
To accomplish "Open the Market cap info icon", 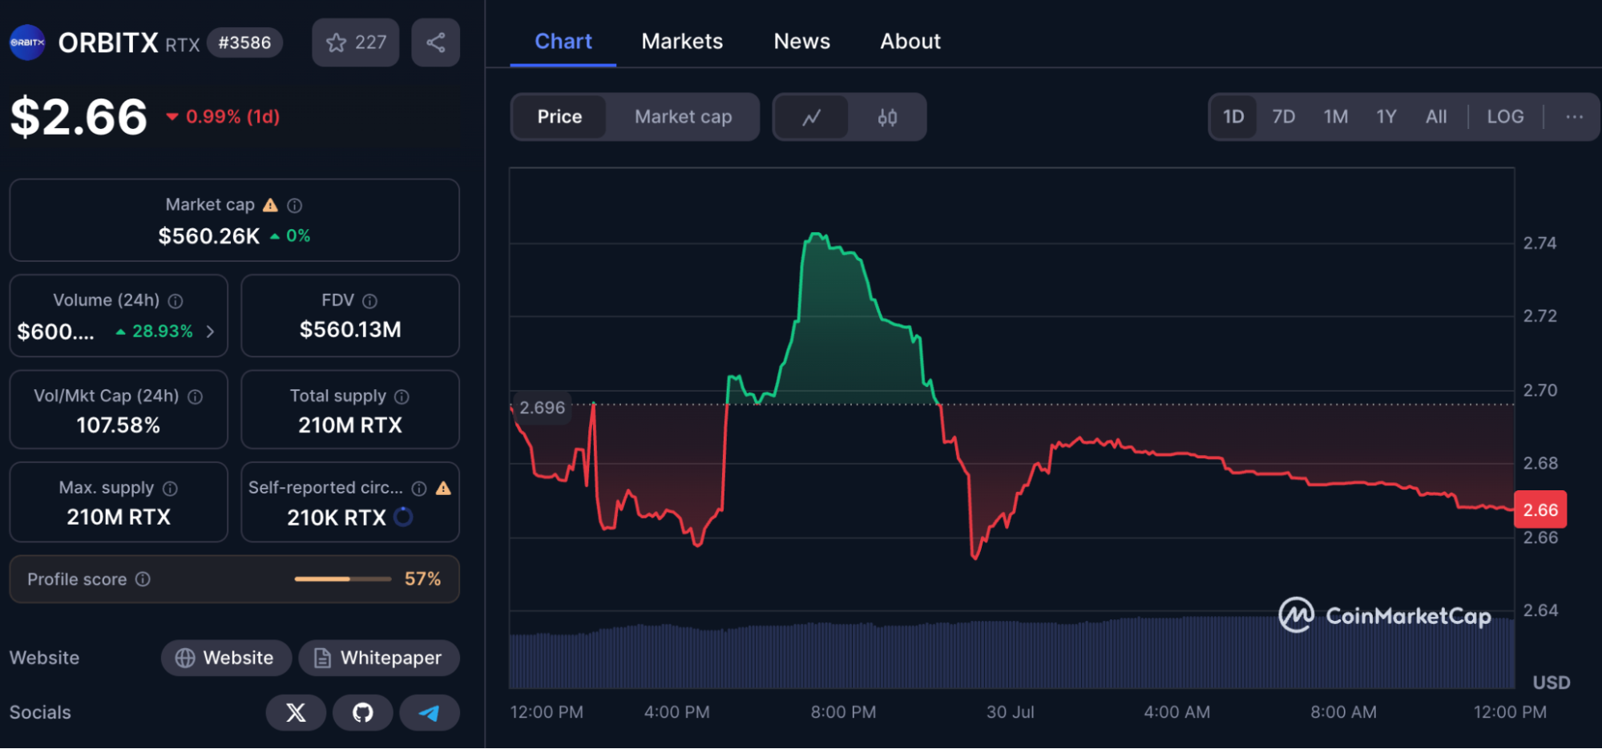I will point(295,206).
